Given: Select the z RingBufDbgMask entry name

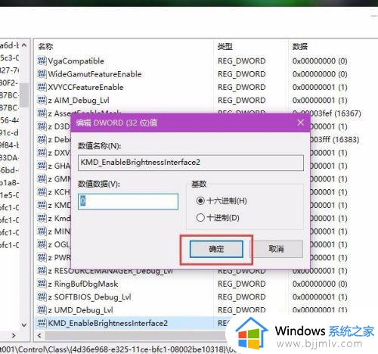Looking at the screenshot, I should point(83,284).
